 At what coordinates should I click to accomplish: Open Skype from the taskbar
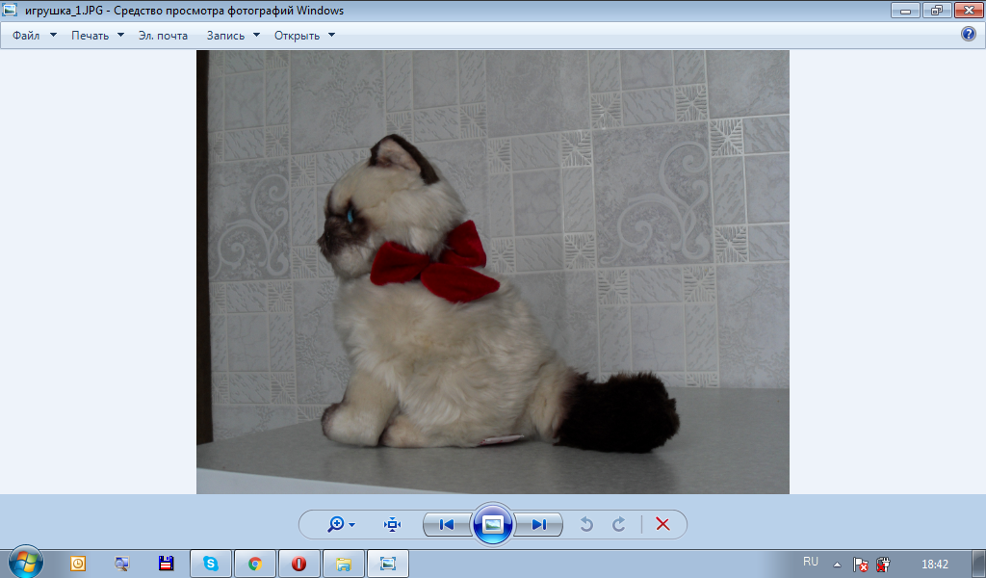point(210,564)
